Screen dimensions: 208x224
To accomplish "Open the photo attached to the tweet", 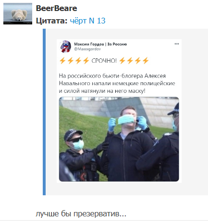I will pyautogui.click(x=119, y=139).
